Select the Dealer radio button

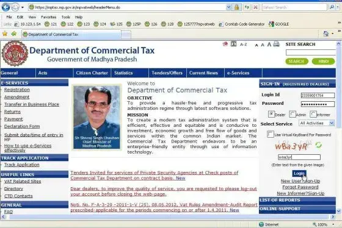[x=271, y=114]
